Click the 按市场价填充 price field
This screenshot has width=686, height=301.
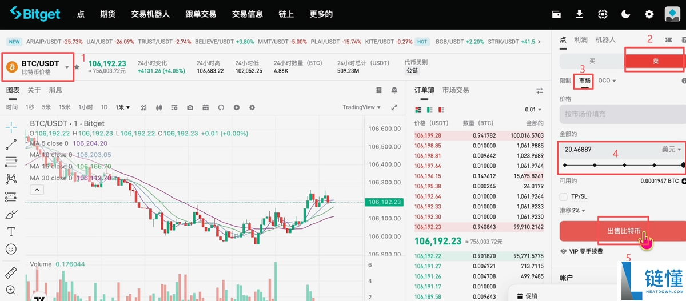622,114
